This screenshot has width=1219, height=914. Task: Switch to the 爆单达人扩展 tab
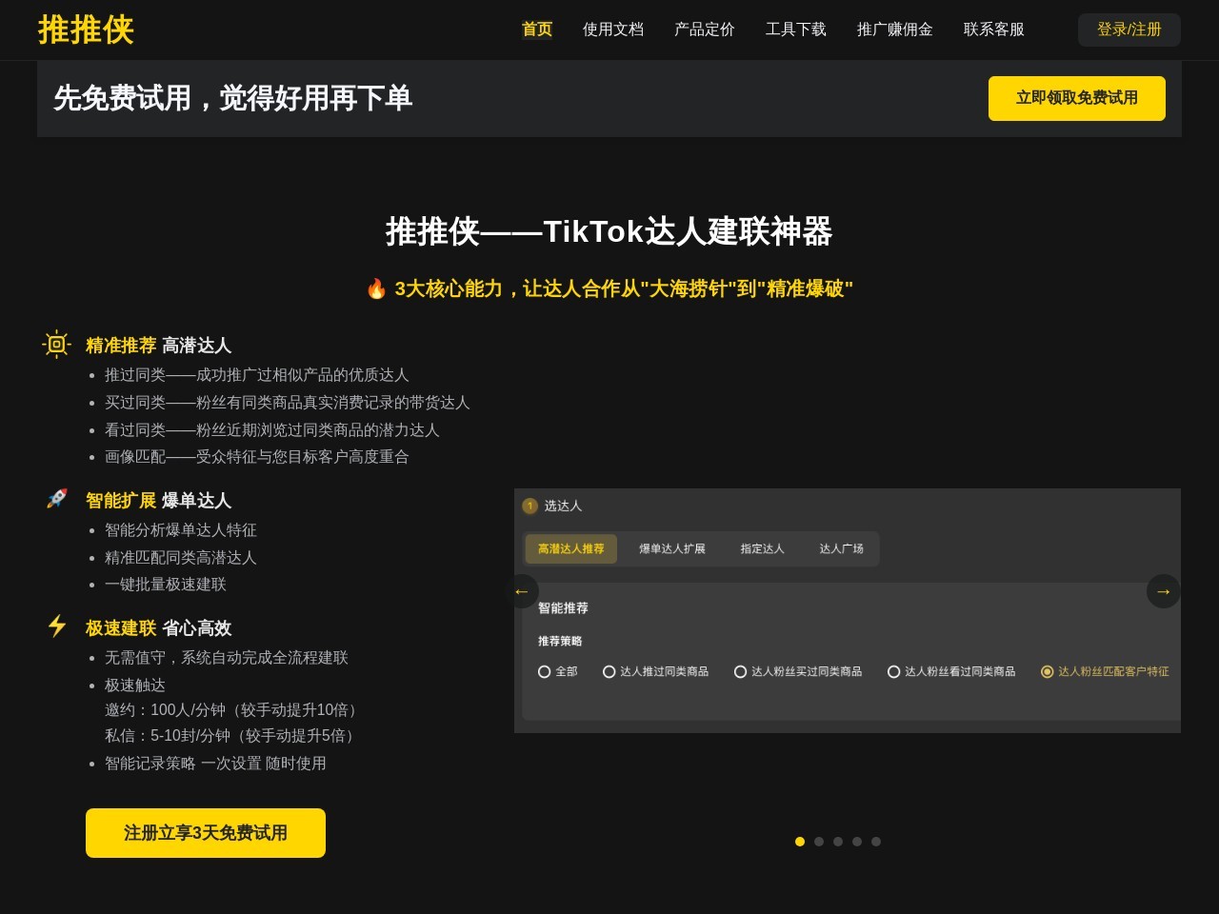[x=671, y=548]
